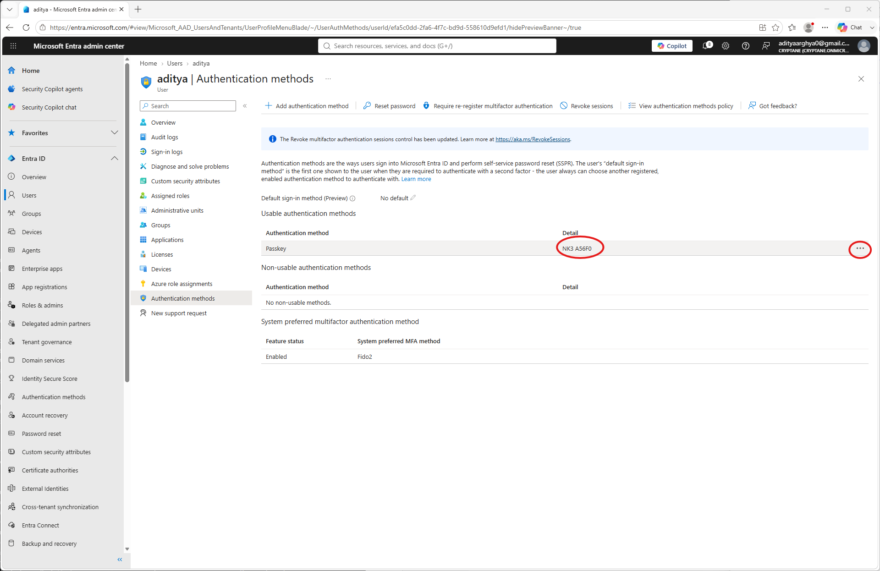Open browser settings and more menu
Viewport: 880px width, 571px height.
[825, 27]
